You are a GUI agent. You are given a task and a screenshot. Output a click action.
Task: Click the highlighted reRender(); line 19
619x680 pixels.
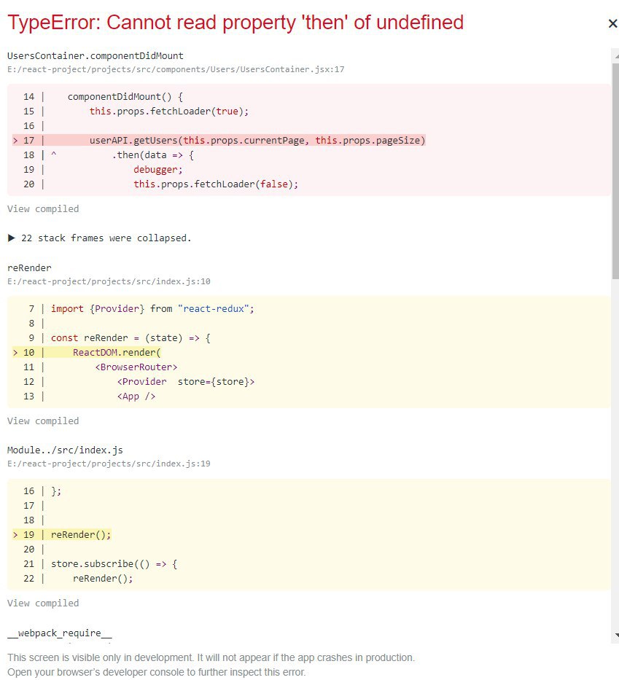pos(81,535)
